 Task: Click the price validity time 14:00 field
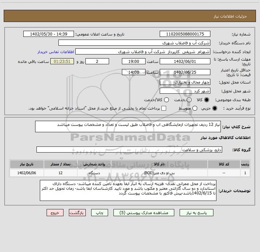point(134,72)
